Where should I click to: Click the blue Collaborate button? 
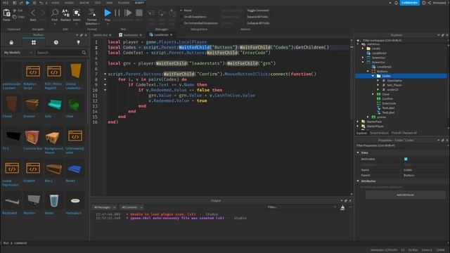pyautogui.click(x=409, y=3)
